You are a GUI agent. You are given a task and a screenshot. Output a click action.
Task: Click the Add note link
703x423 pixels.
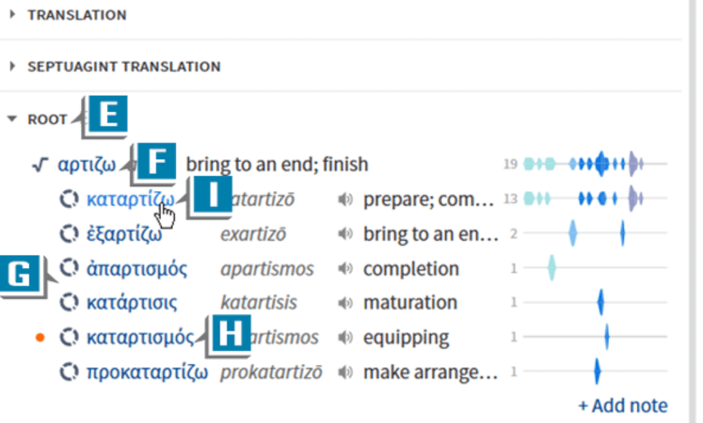click(x=623, y=406)
